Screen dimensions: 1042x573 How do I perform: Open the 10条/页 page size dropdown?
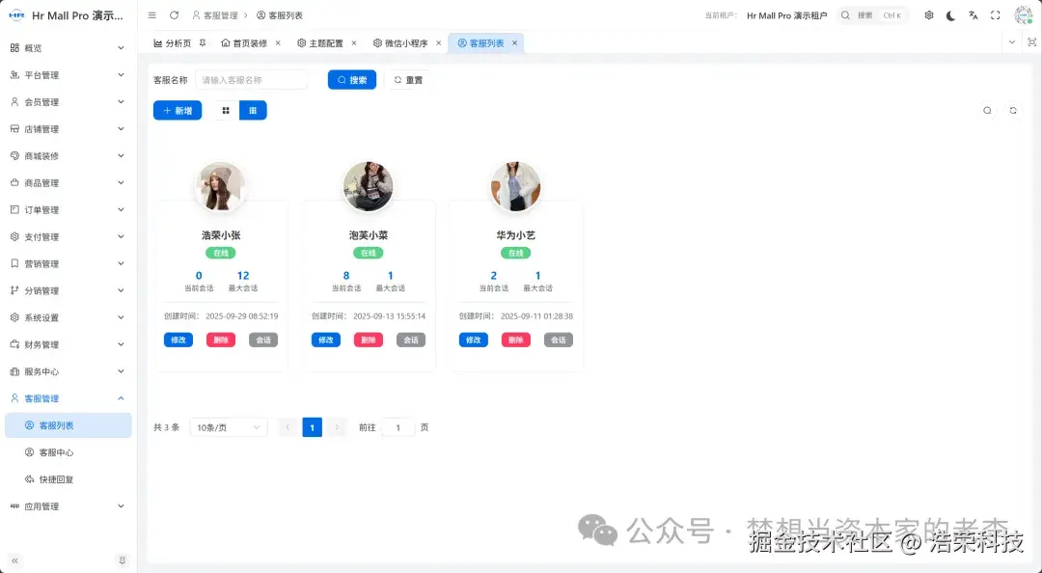(x=228, y=426)
